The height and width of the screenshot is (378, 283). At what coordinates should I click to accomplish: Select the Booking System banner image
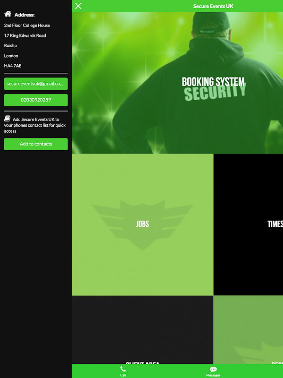click(177, 83)
